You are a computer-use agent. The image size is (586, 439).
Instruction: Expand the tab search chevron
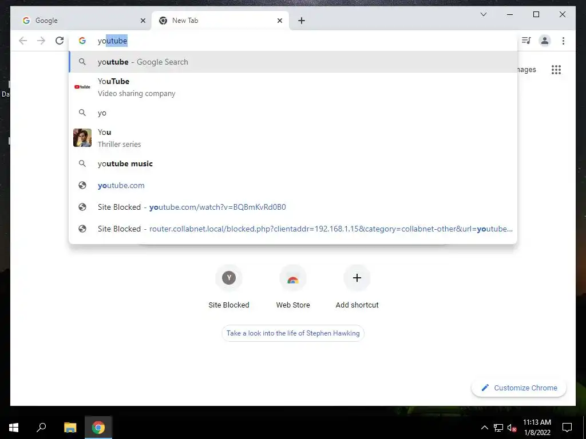[483, 14]
